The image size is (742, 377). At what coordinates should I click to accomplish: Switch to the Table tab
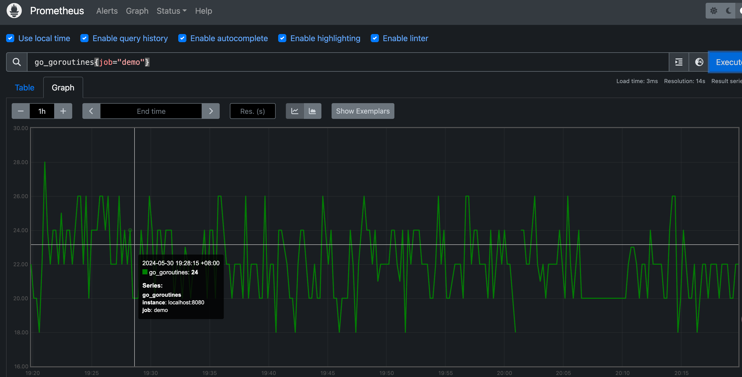point(24,87)
